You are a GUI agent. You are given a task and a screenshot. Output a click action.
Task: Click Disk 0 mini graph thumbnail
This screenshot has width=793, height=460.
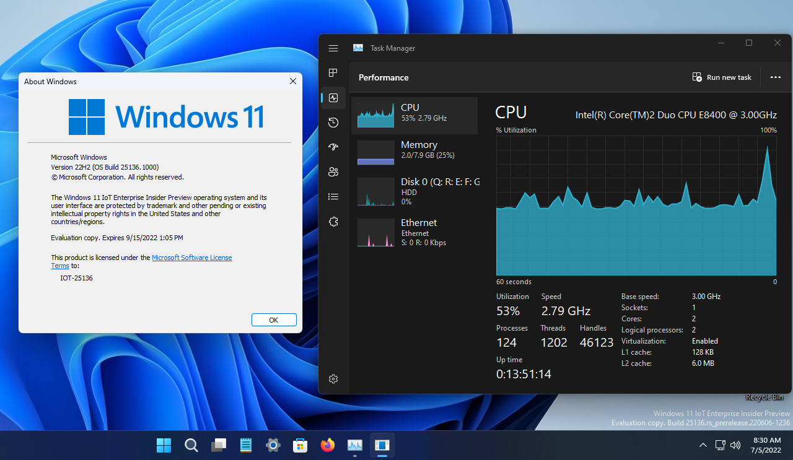tap(375, 192)
